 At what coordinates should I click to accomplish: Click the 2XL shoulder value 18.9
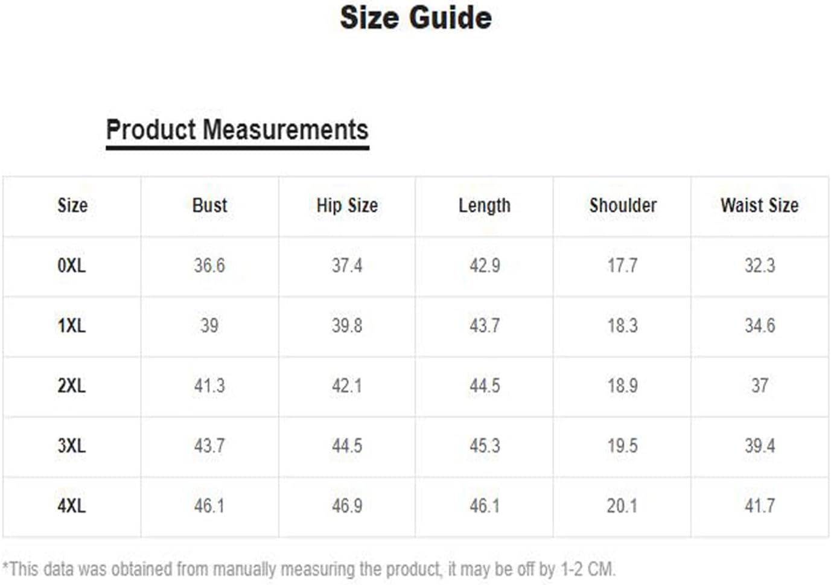[623, 386]
